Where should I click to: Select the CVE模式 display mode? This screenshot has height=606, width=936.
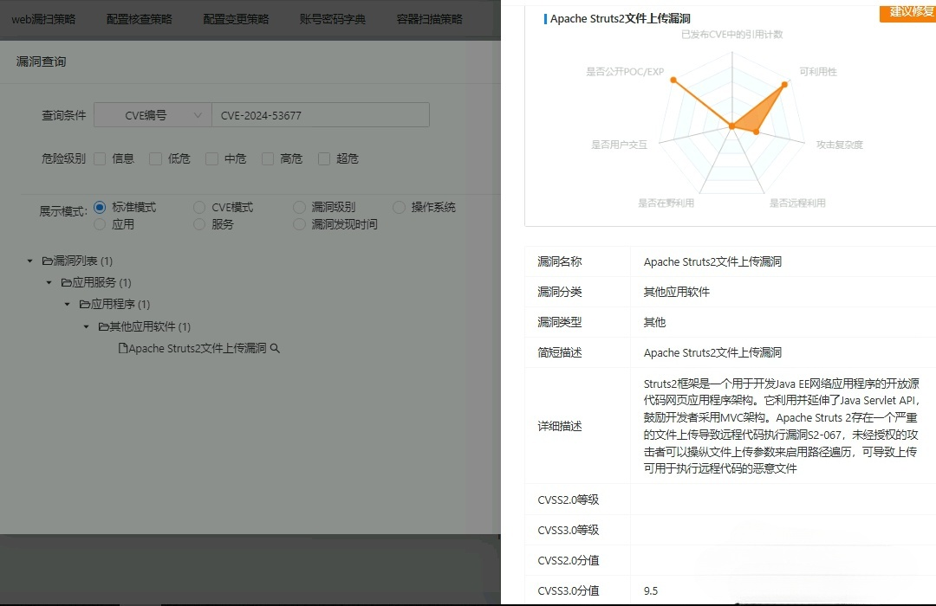pyautogui.click(x=199, y=207)
